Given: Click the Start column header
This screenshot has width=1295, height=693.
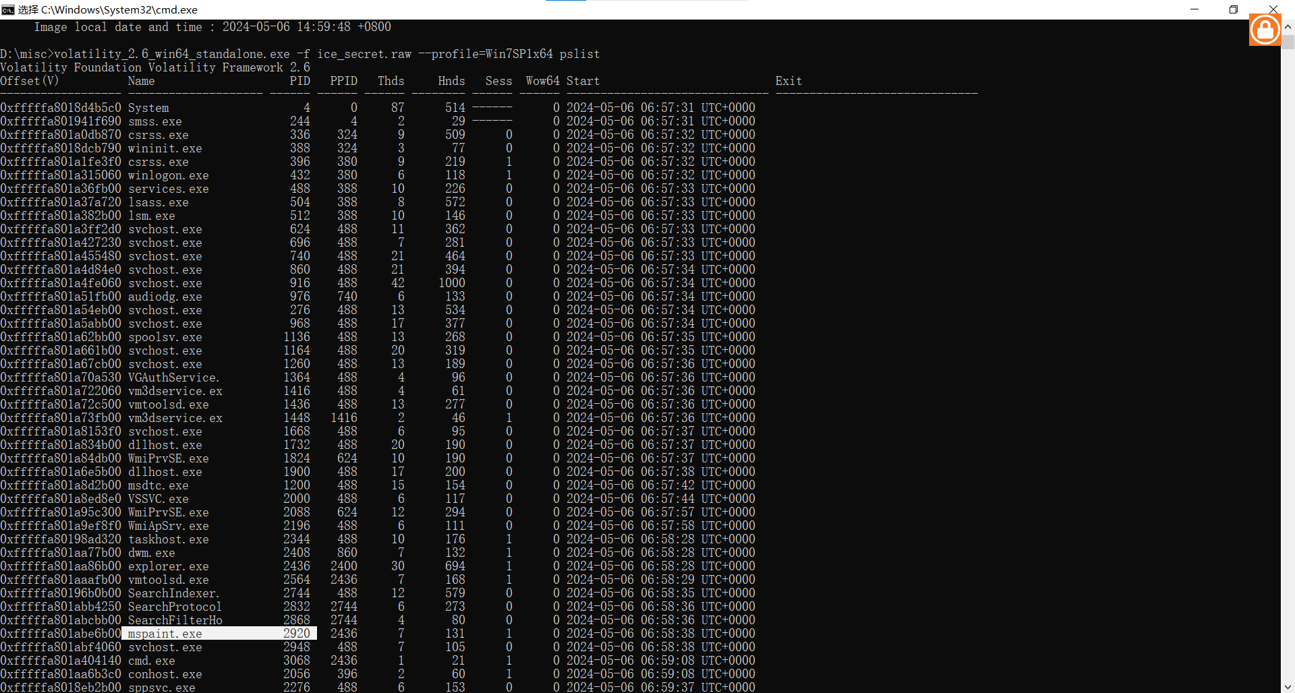Looking at the screenshot, I should point(583,81).
